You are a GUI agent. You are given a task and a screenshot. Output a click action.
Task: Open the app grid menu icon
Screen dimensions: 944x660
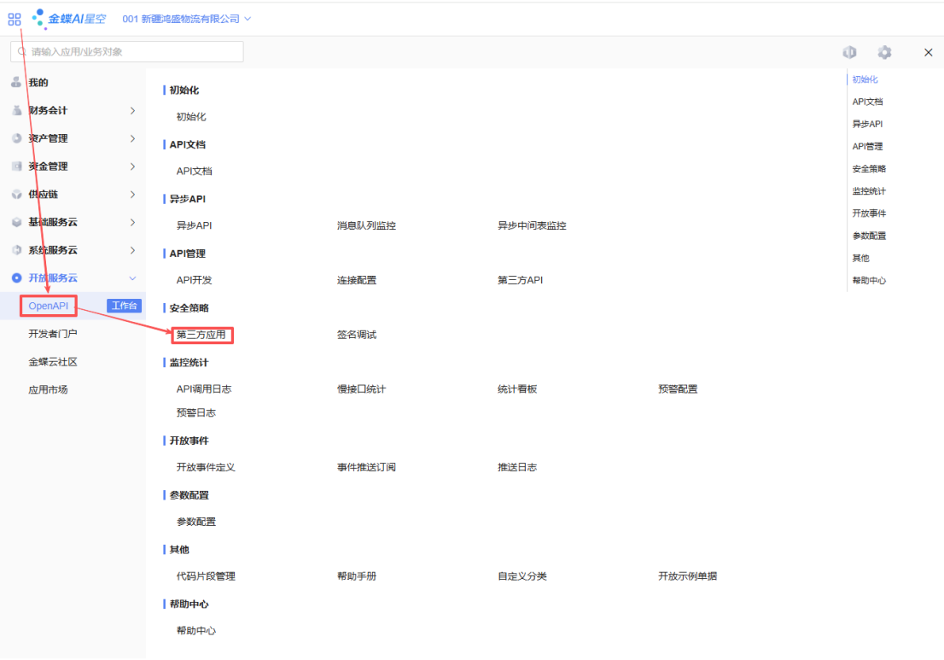pyautogui.click(x=15, y=19)
